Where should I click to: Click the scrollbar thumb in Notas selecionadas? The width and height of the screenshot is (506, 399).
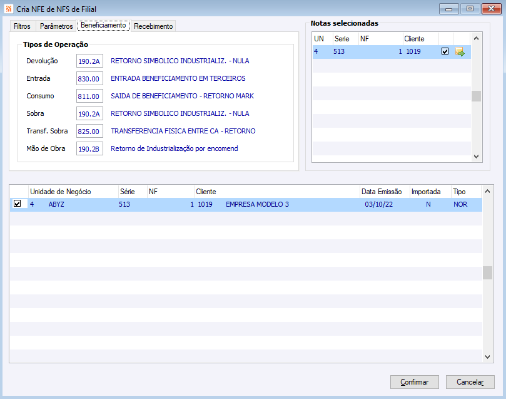pos(477,96)
